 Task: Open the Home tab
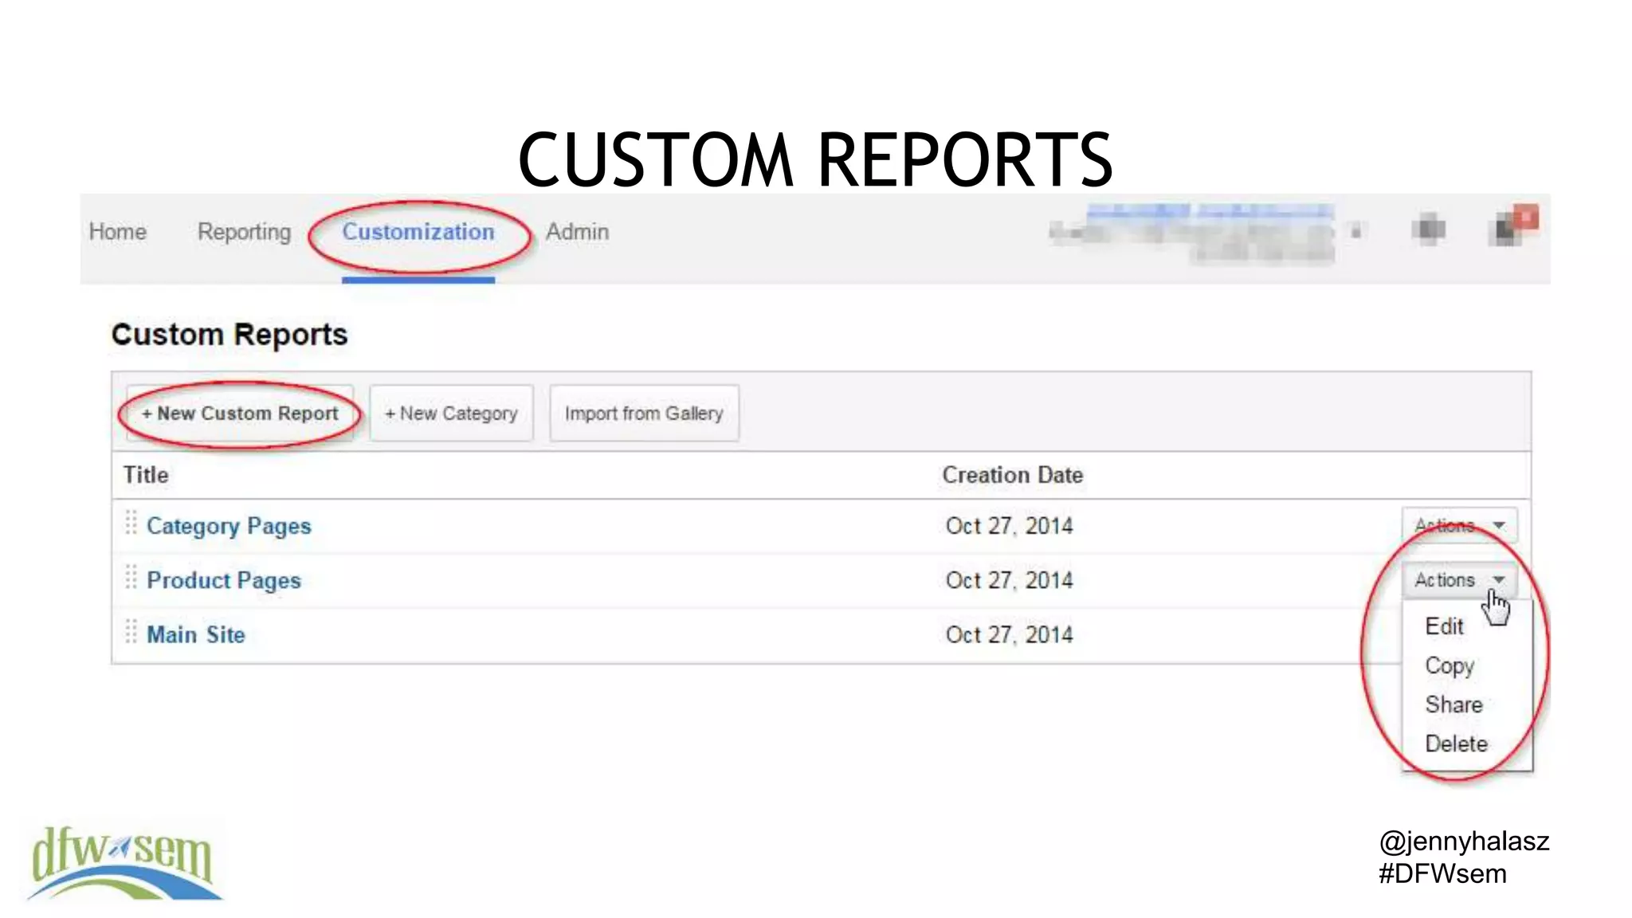tap(118, 232)
